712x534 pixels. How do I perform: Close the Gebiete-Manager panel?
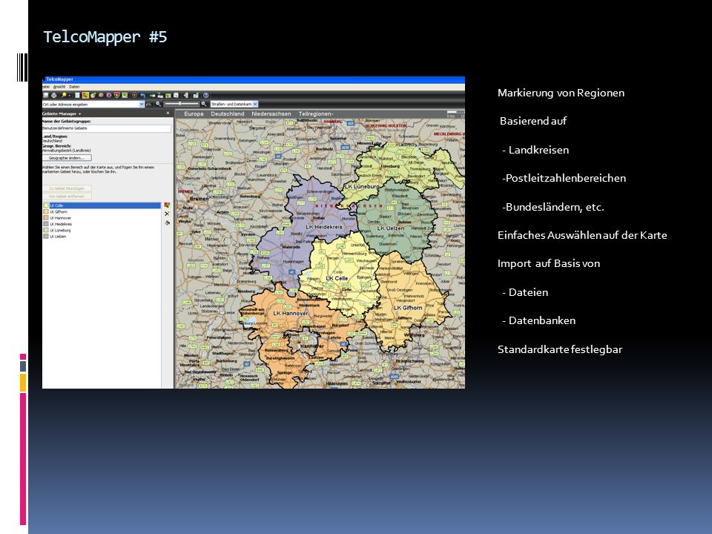[168, 113]
